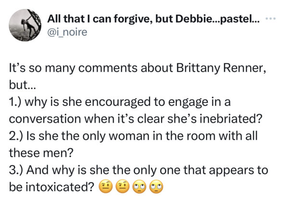Click the word 'but...' on second line
The image size is (286, 208).
22,85
